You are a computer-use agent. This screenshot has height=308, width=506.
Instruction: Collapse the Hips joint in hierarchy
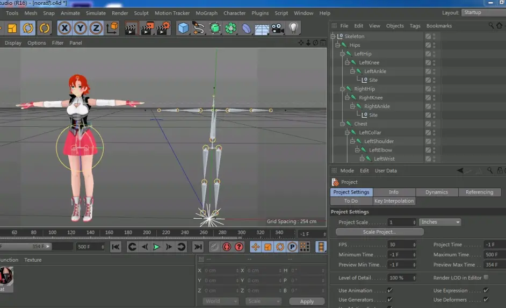338,45
